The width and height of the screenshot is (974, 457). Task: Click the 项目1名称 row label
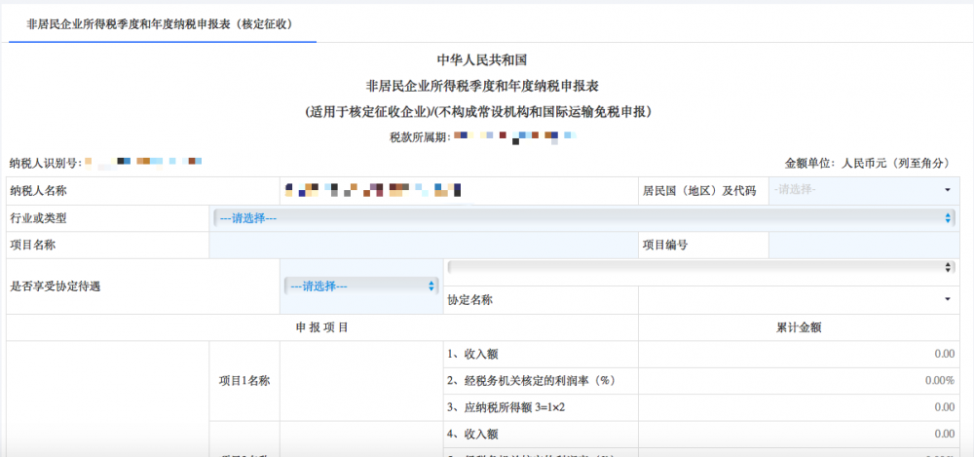point(243,380)
